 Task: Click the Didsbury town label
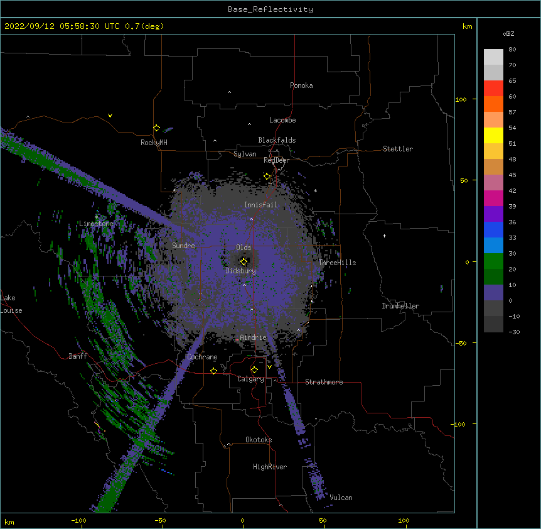241,271
